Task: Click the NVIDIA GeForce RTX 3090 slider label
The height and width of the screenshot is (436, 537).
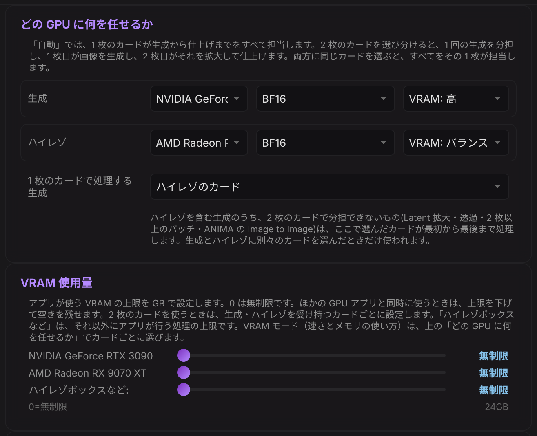Action: (x=91, y=356)
